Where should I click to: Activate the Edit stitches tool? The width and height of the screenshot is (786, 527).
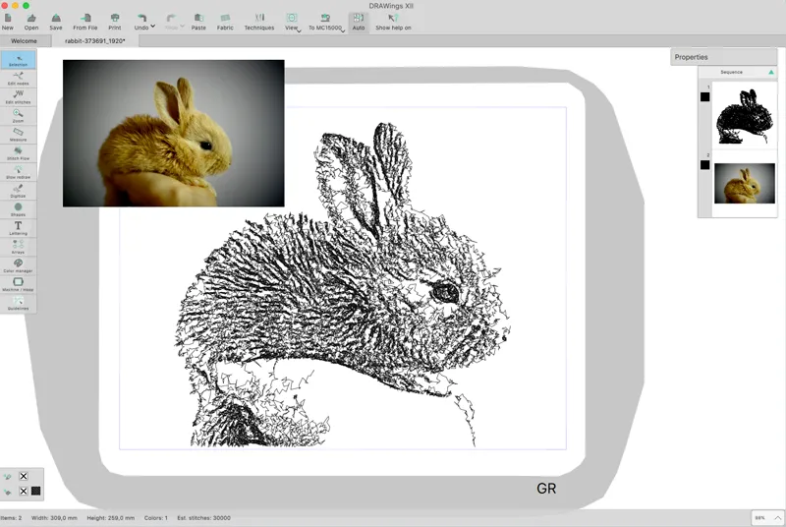pyautogui.click(x=18, y=96)
